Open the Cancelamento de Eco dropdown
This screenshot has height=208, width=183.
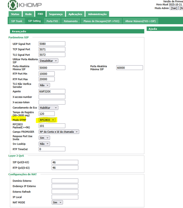tap(48, 108)
